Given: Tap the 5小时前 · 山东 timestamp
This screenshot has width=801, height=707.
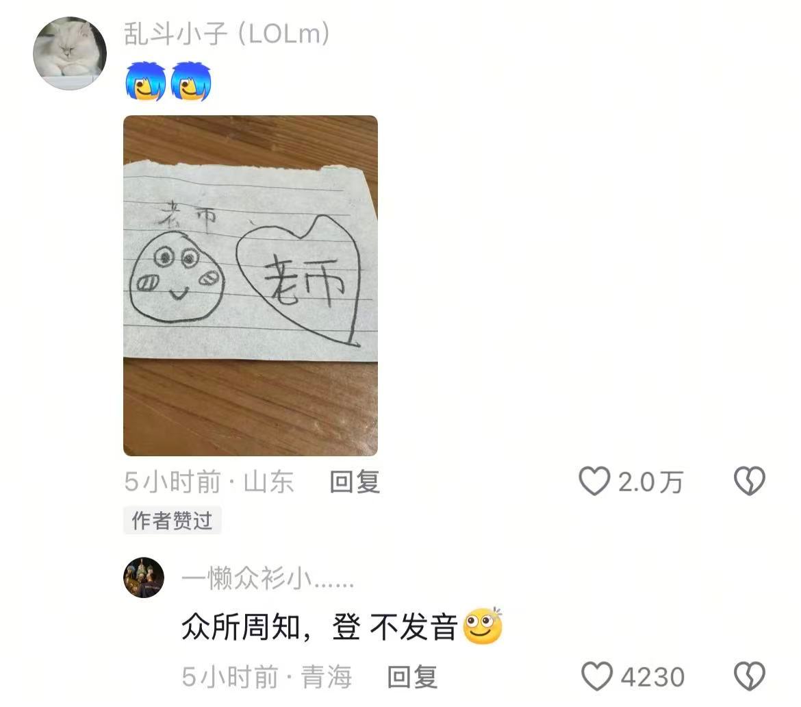Looking at the screenshot, I should 209,482.
